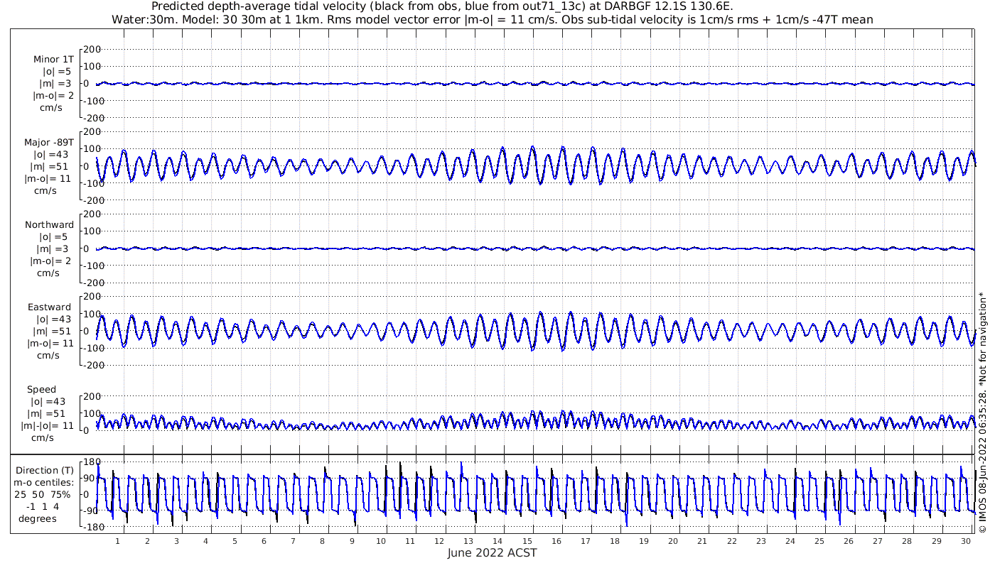Screen dimensions: 995x568
Task: Click the "Eastward" panel label
Action: 49,307
